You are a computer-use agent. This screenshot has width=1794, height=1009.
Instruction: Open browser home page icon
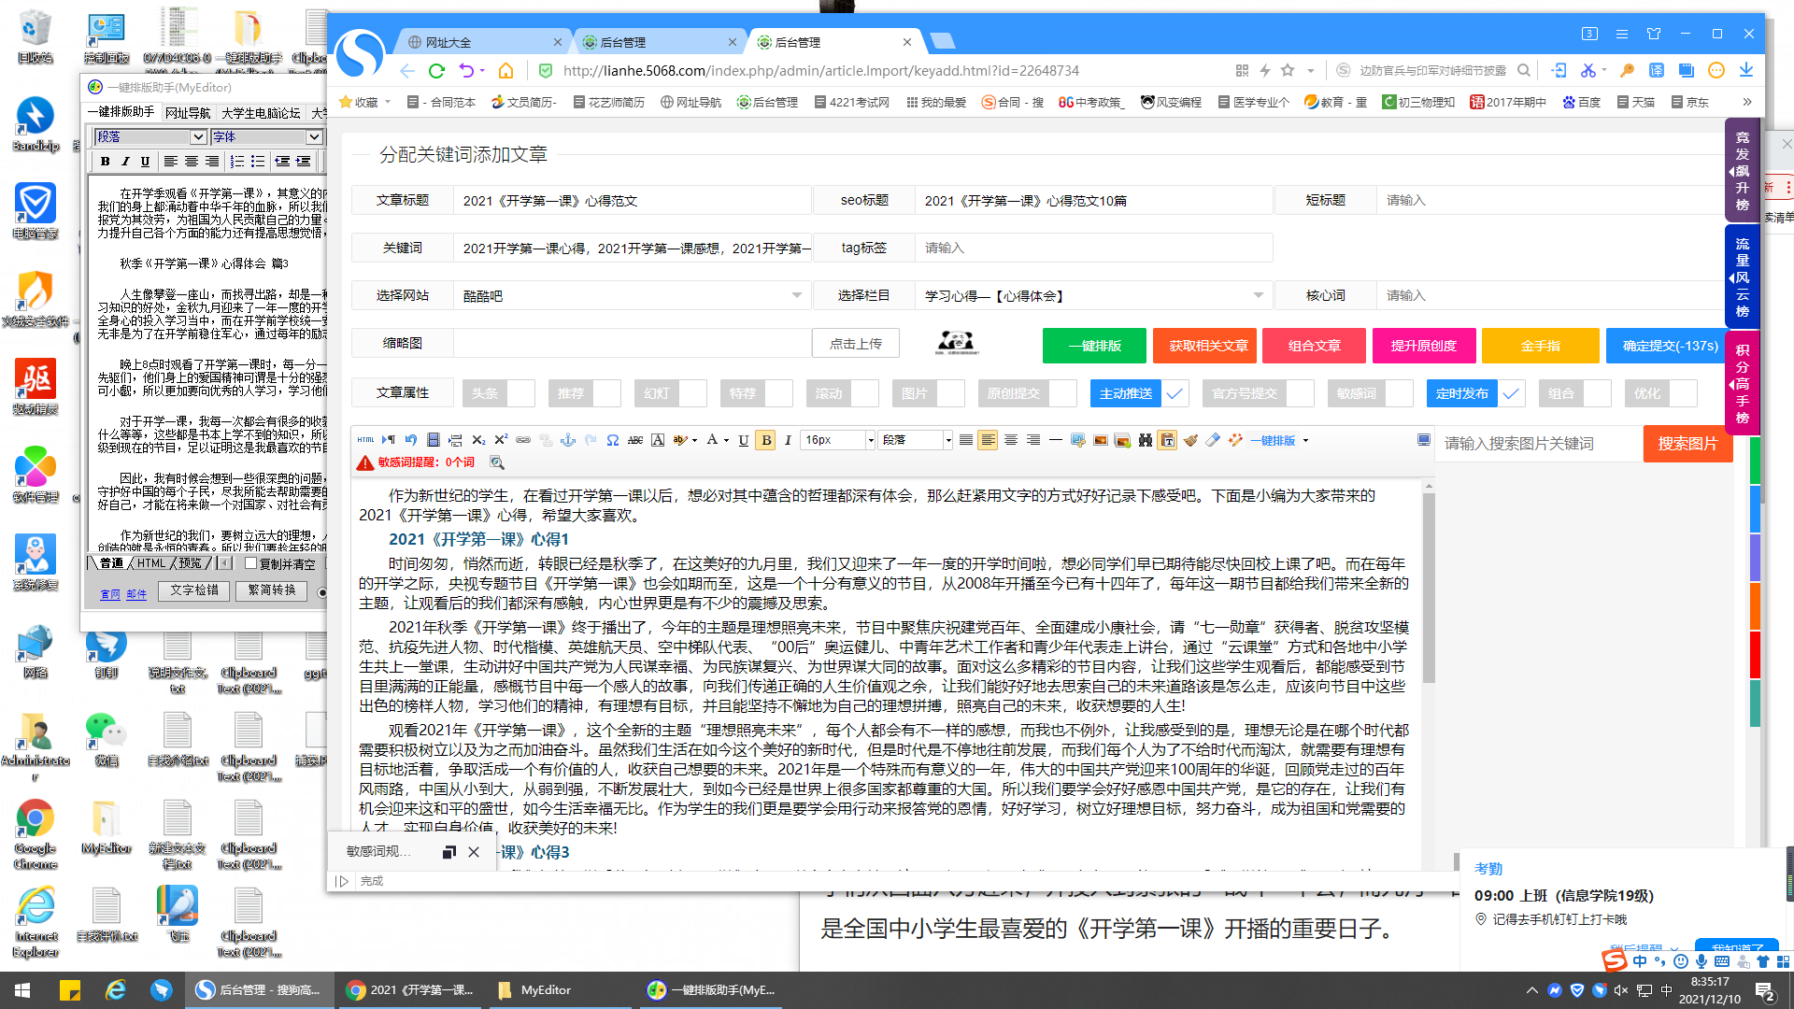point(505,71)
